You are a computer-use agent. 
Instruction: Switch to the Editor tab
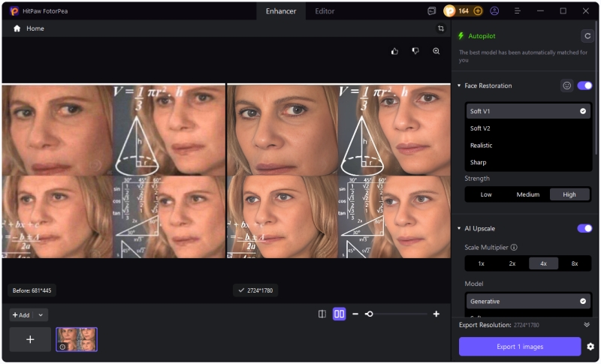(x=325, y=11)
